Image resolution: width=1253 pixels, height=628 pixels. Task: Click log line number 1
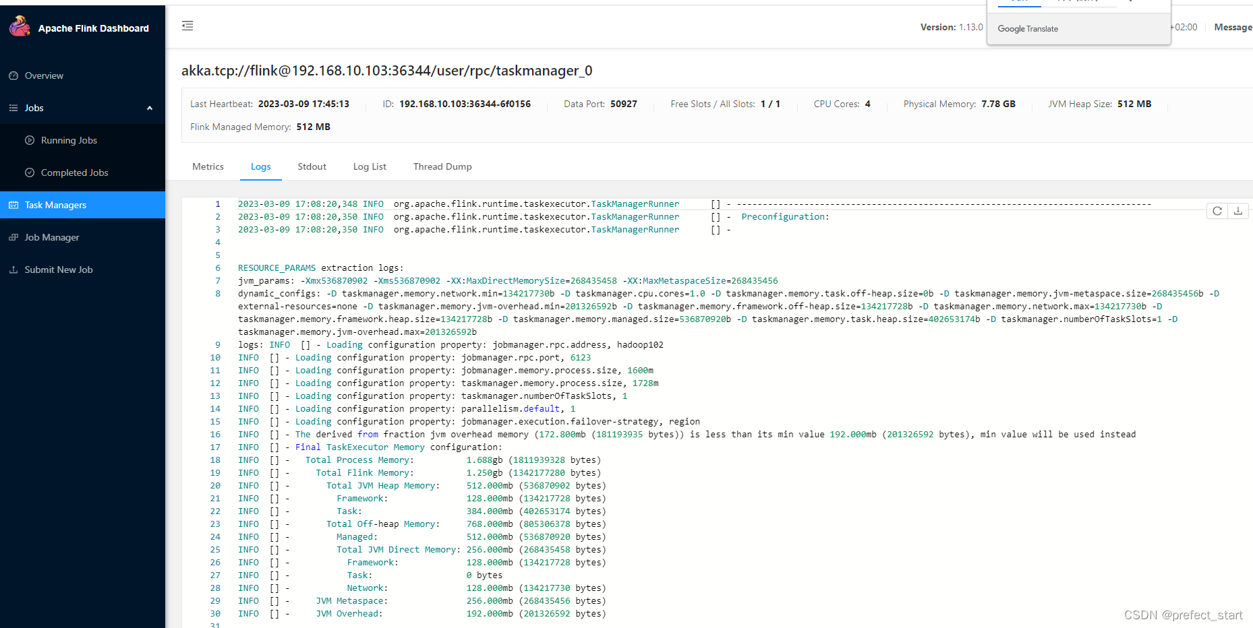[217, 204]
